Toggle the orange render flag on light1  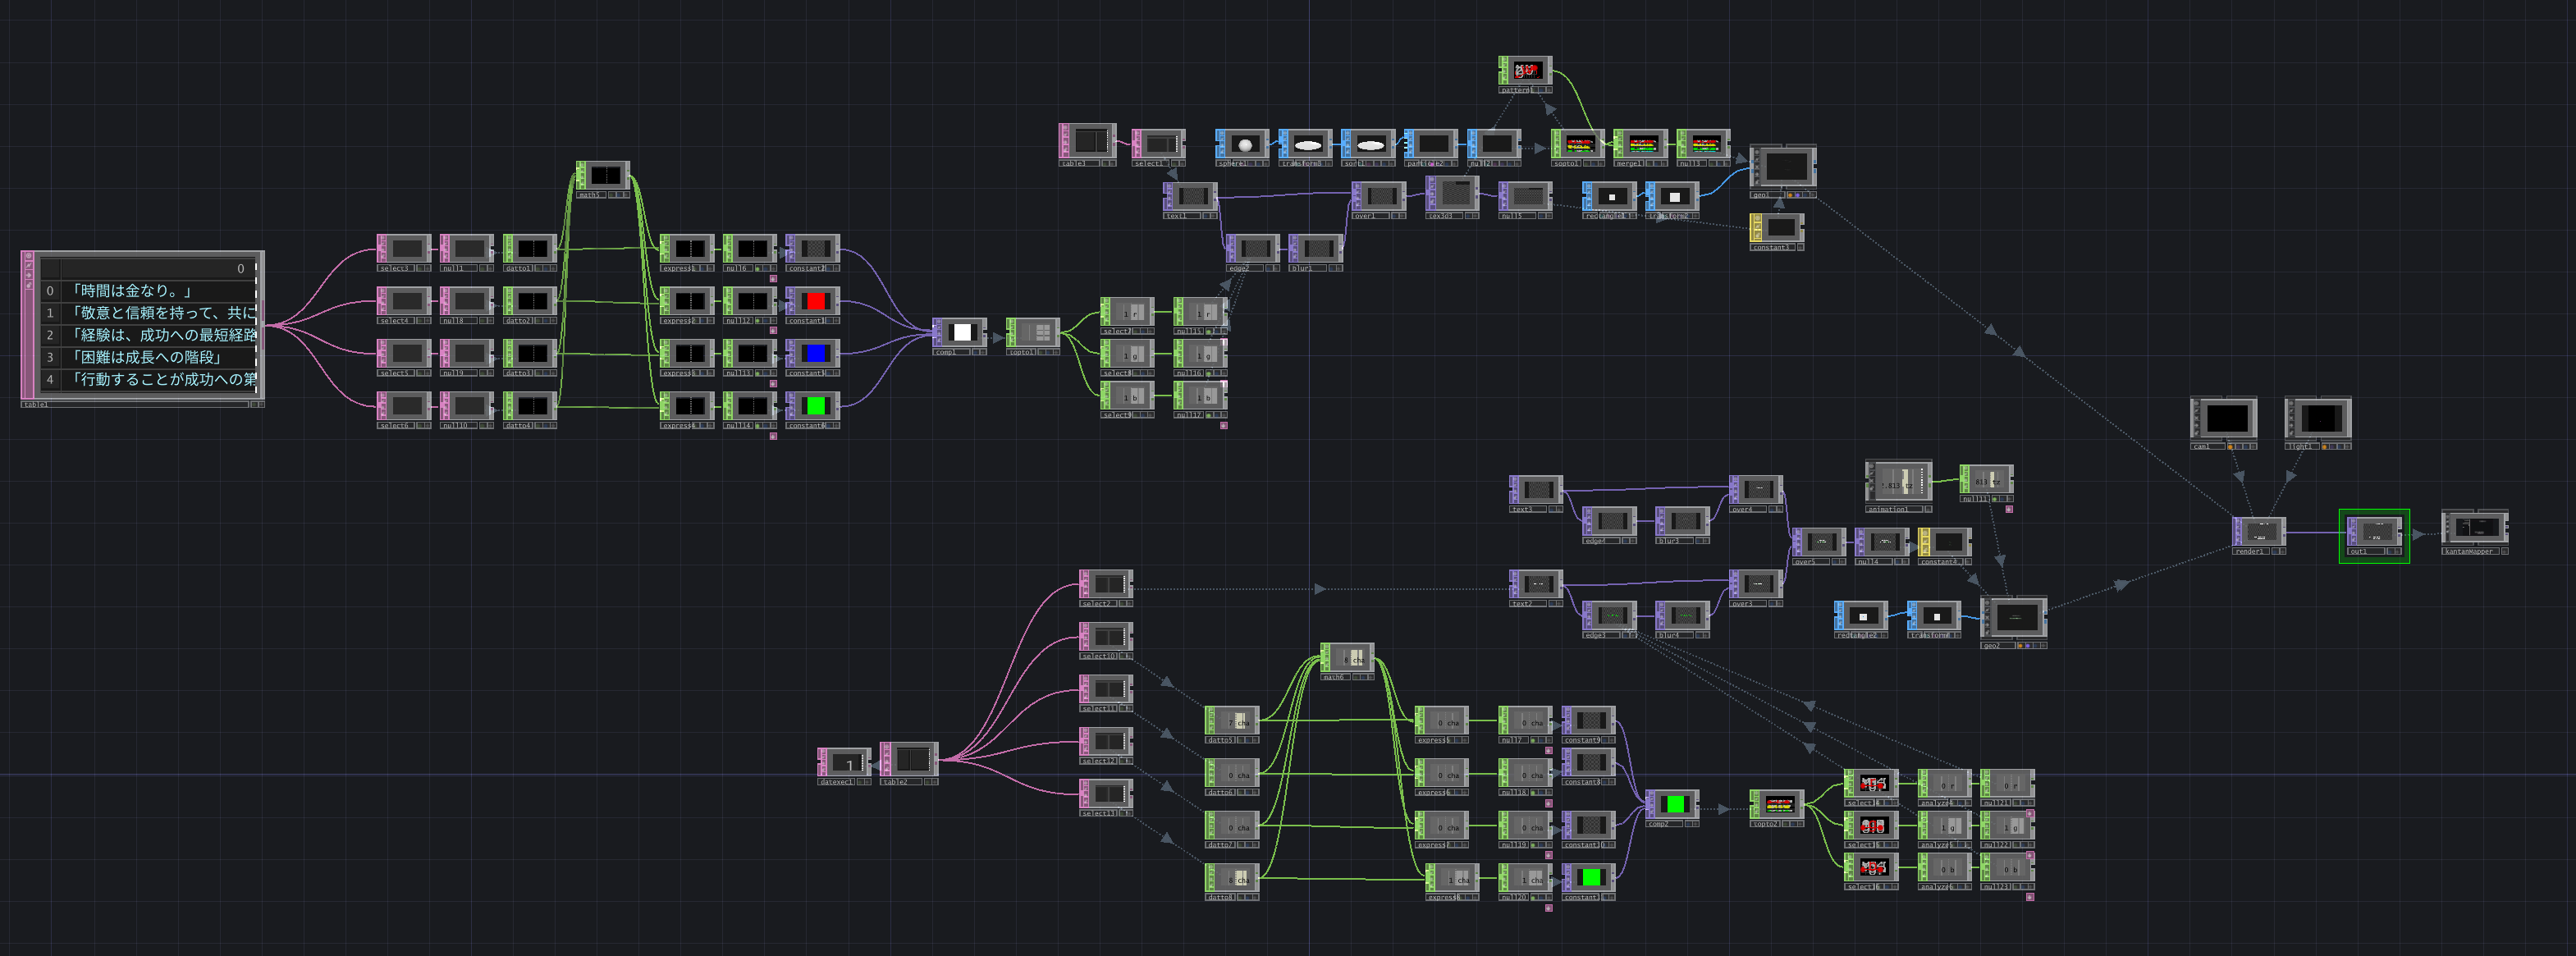coord(2325,446)
